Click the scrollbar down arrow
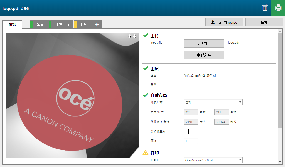 (280, 162)
